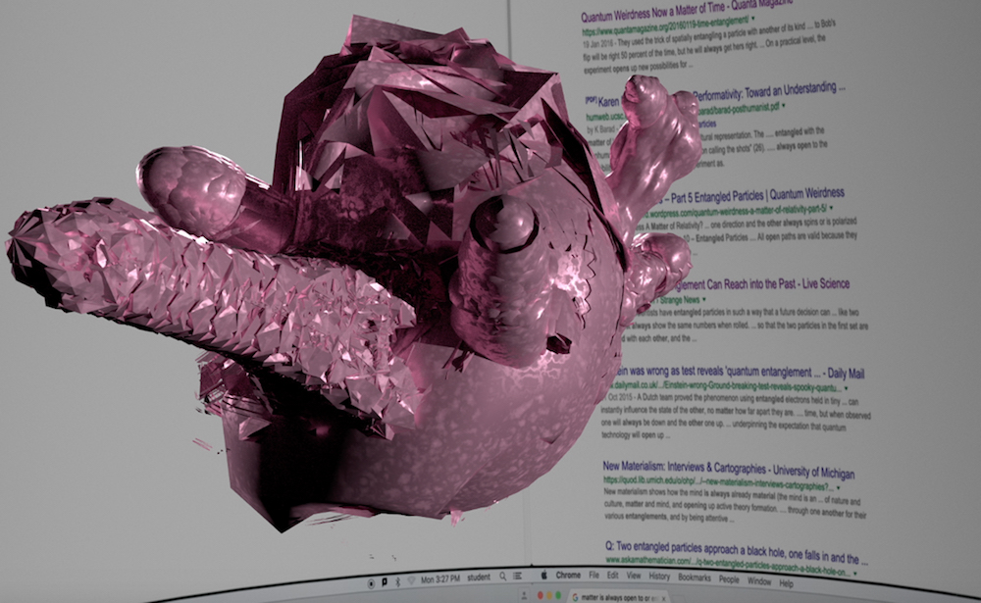Click the yellow minimize window button

549,595
